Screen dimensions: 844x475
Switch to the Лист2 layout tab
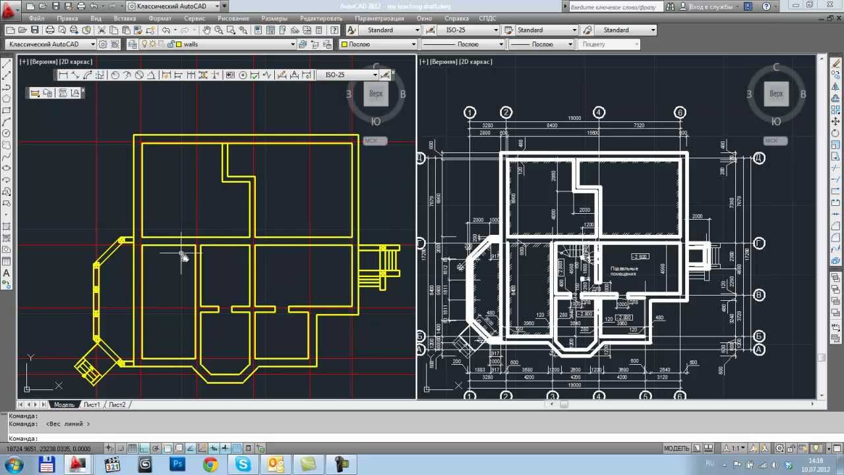117,404
